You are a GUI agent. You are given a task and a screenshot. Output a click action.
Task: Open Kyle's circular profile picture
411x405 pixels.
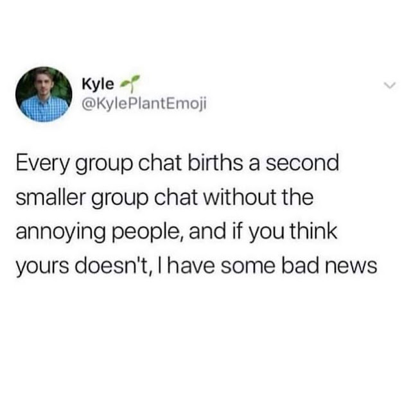pos(44,94)
